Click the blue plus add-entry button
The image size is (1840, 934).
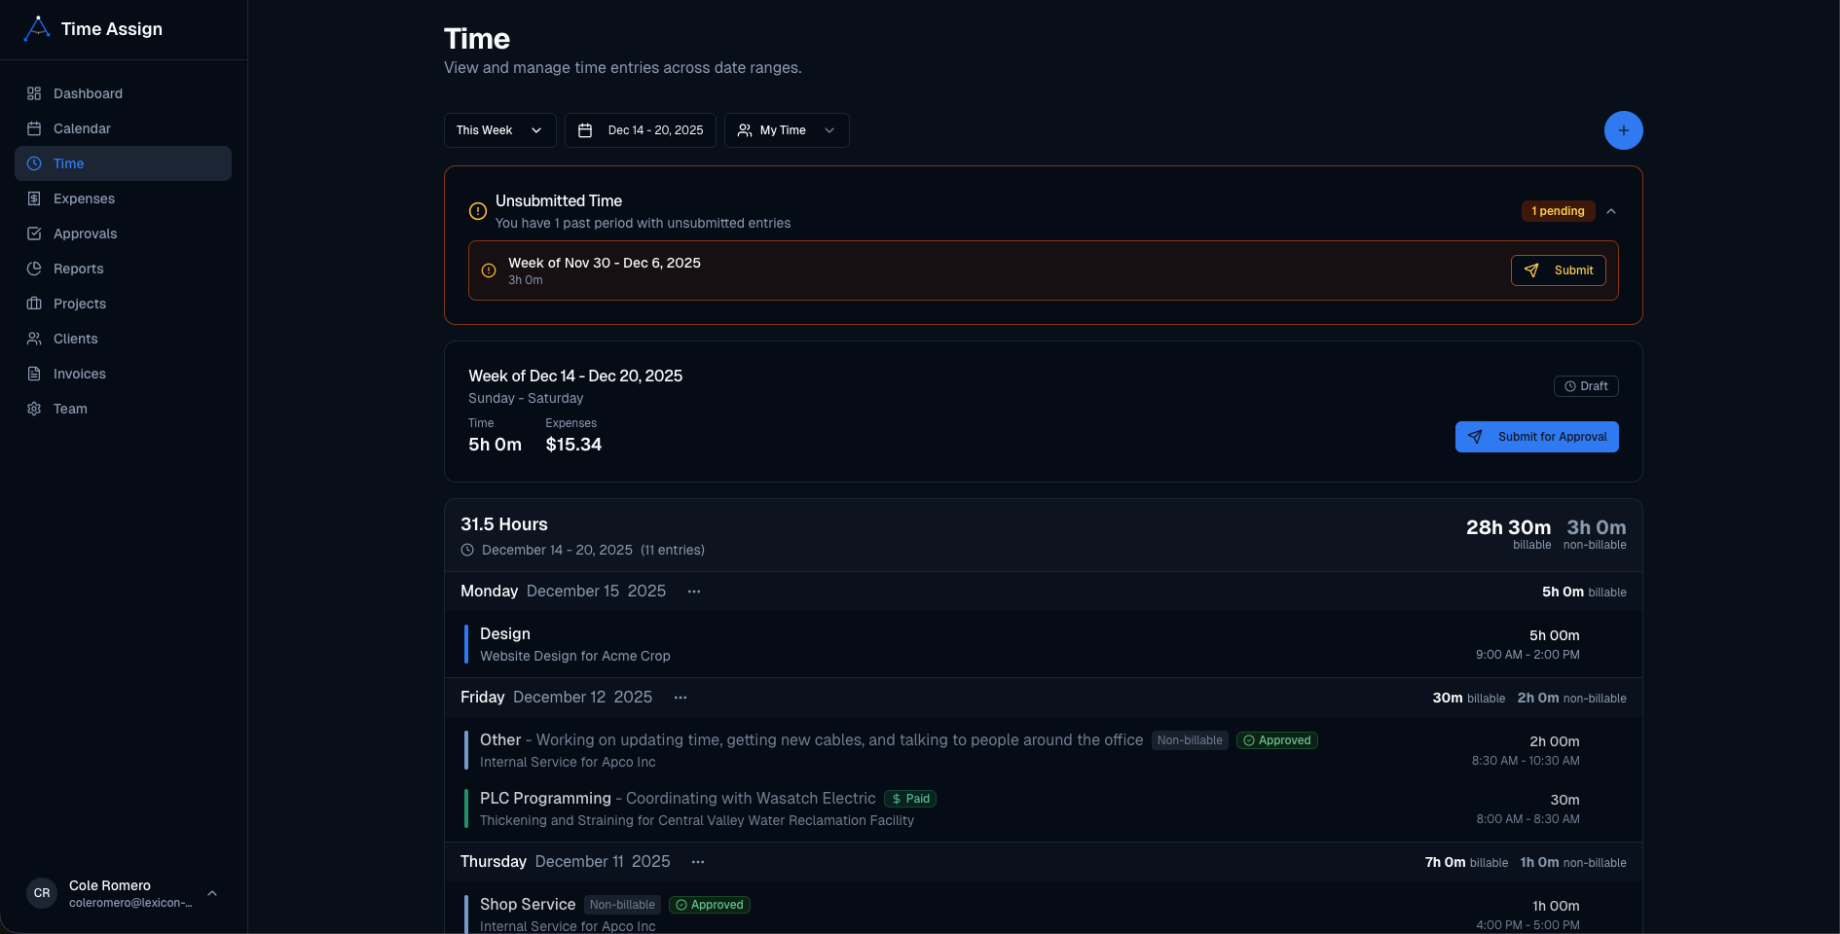pyautogui.click(x=1623, y=130)
